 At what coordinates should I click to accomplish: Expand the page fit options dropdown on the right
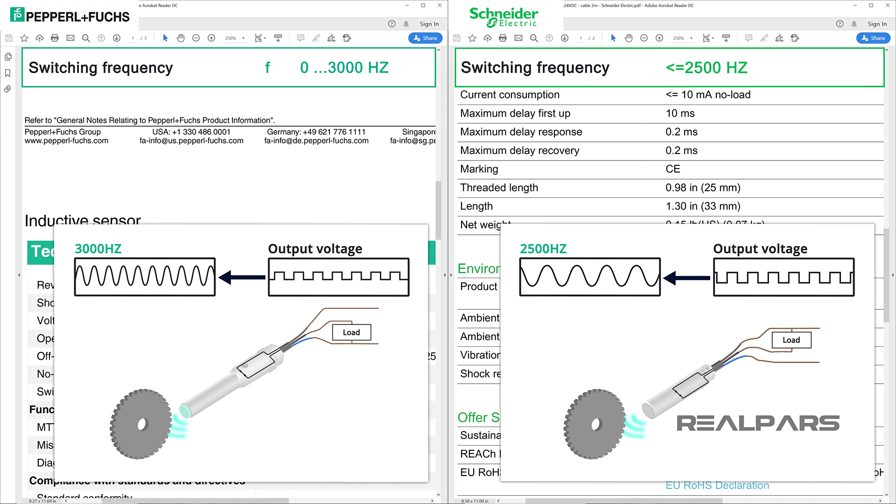click(x=713, y=38)
